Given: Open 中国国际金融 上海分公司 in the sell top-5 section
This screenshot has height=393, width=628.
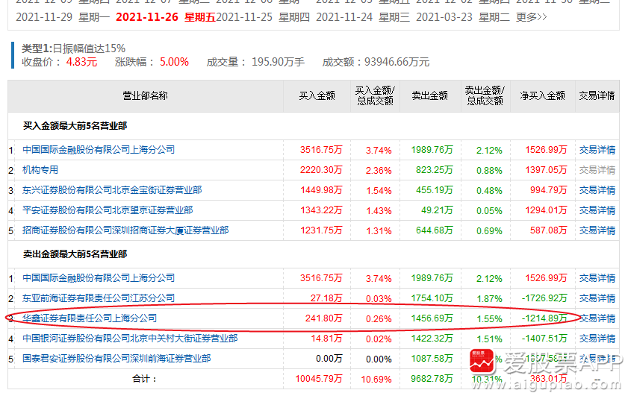Looking at the screenshot, I should (x=99, y=278).
